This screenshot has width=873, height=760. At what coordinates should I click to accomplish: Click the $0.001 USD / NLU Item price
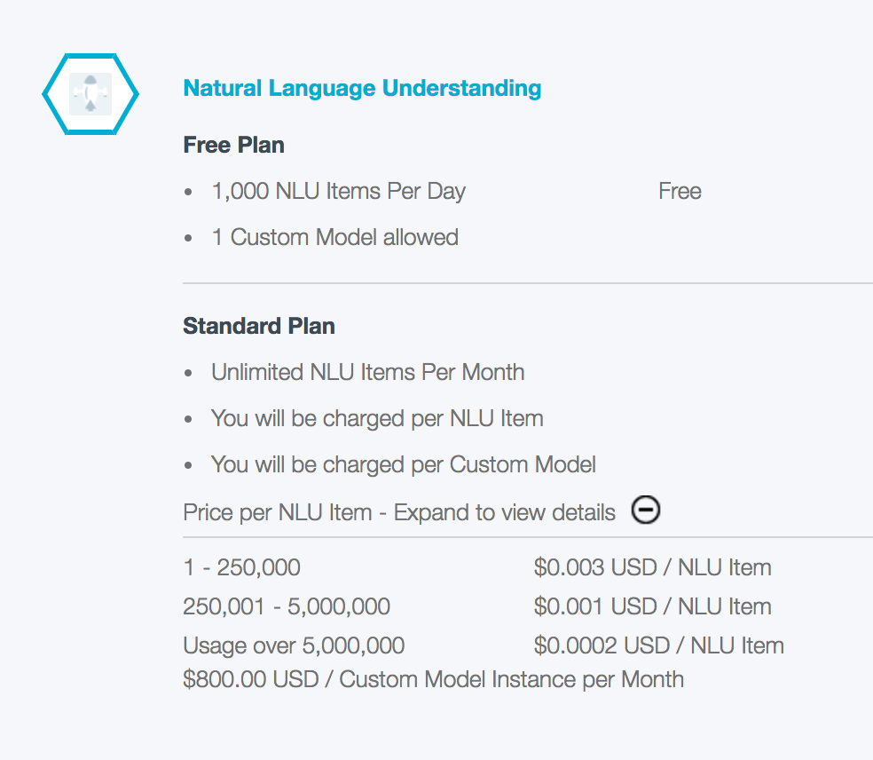click(x=652, y=606)
